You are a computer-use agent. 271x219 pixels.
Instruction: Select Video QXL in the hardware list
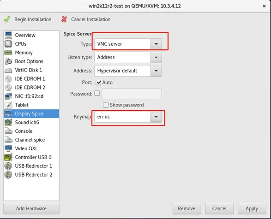tap(31, 148)
